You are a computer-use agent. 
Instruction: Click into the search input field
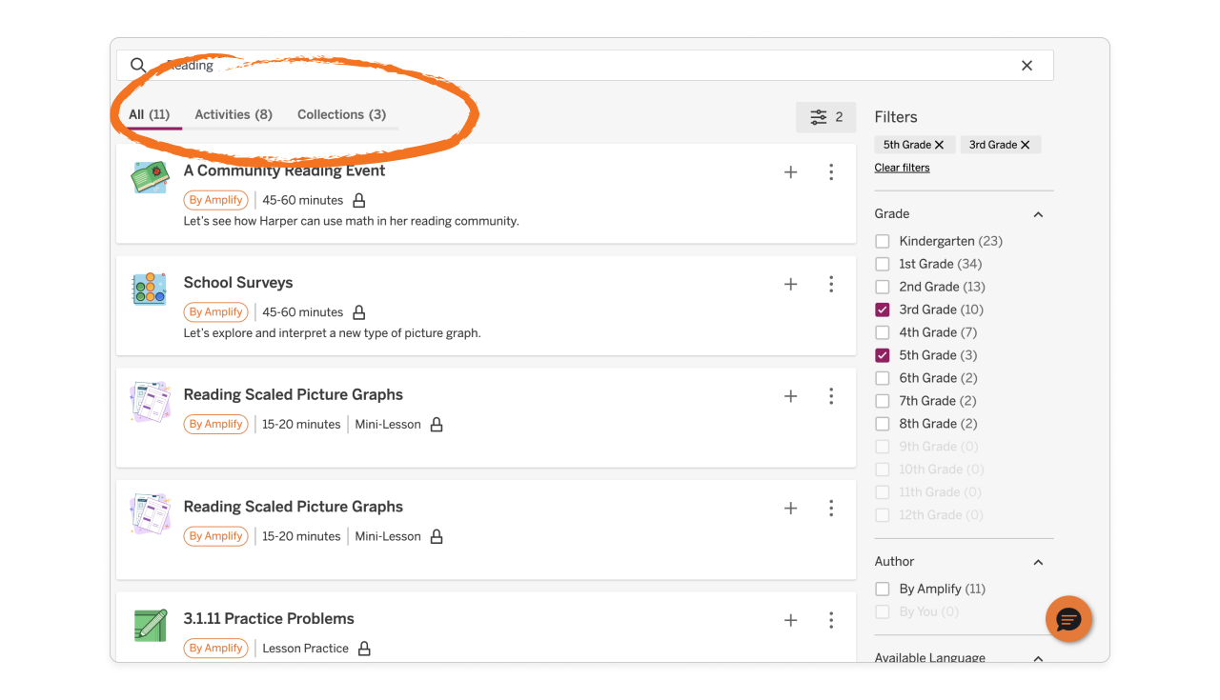coord(585,66)
